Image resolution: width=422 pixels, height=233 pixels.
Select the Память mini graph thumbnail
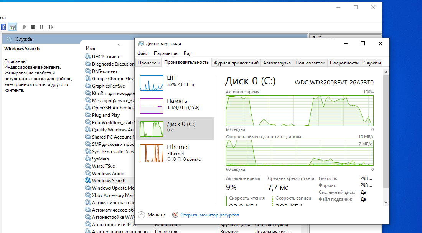152,106
